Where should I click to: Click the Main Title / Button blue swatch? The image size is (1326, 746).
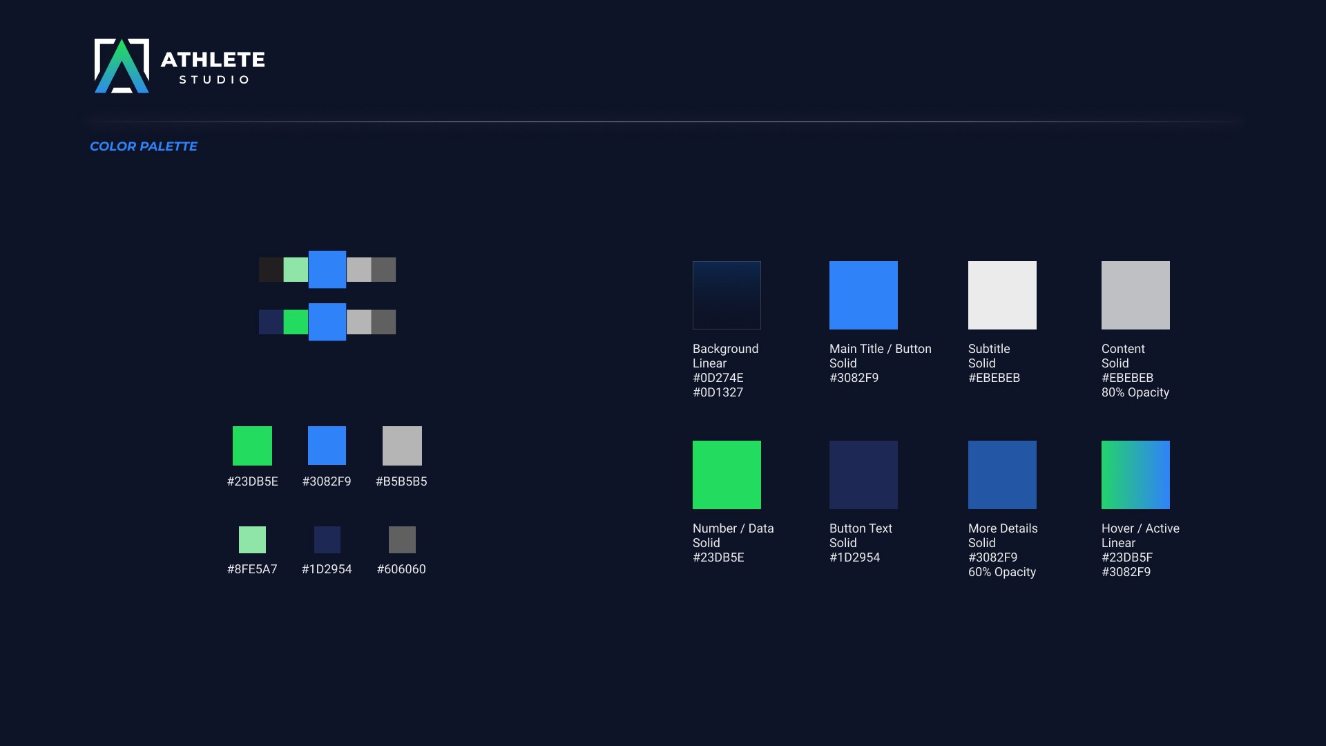coord(863,295)
